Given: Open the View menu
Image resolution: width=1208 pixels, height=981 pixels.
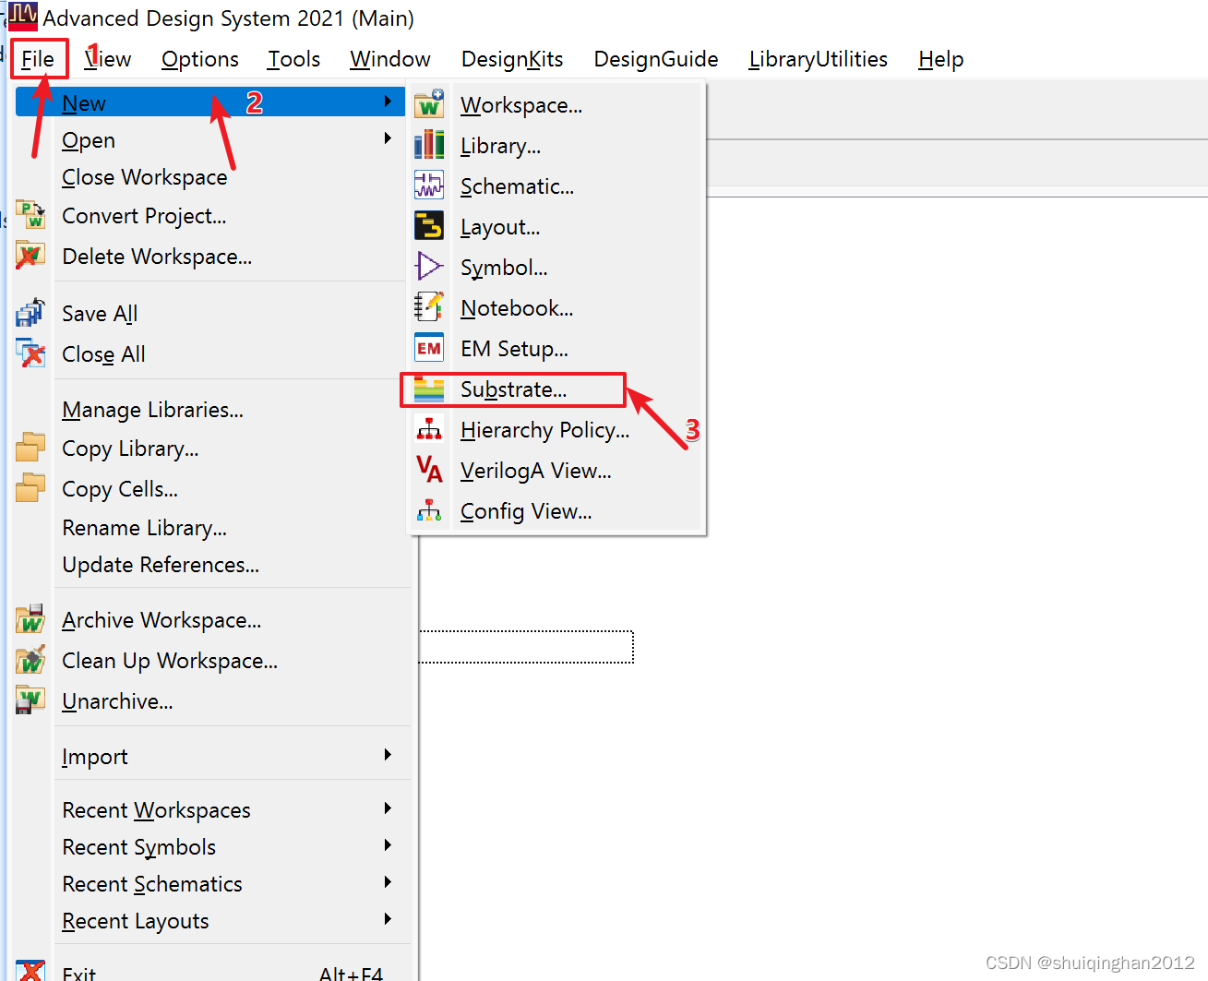Looking at the screenshot, I should click(108, 59).
